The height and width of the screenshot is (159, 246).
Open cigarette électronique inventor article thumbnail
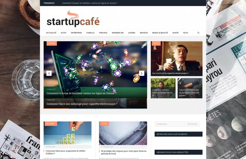[x=177, y=59]
